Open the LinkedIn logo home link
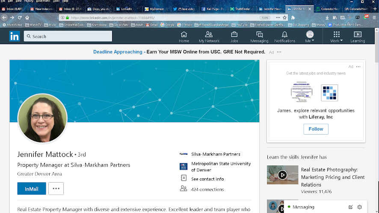 pos(15,36)
